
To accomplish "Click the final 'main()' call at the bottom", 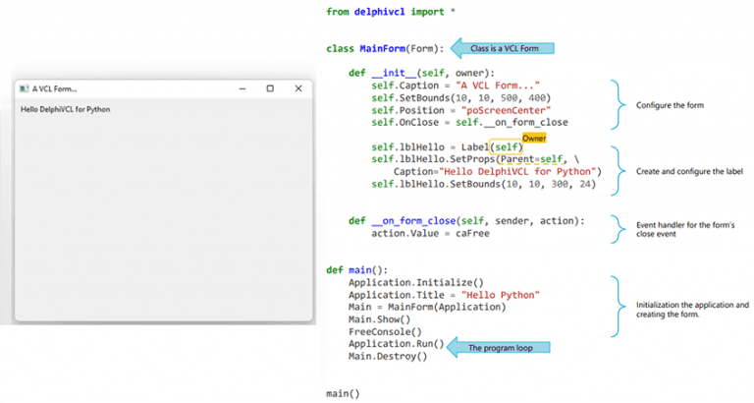I will pyautogui.click(x=343, y=393).
